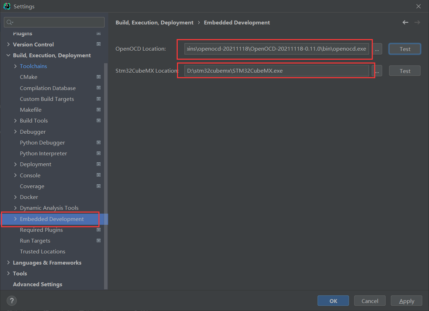Image resolution: width=429 pixels, height=311 pixels.
Task: Open Compilation Database settings
Action: pos(48,88)
